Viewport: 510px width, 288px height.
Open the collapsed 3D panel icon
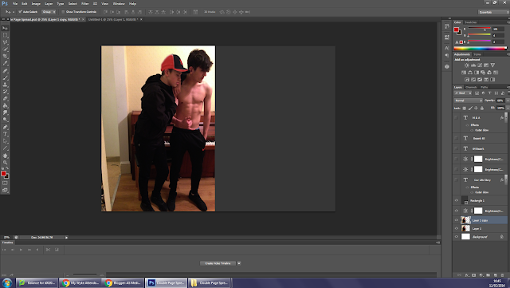[447, 66]
